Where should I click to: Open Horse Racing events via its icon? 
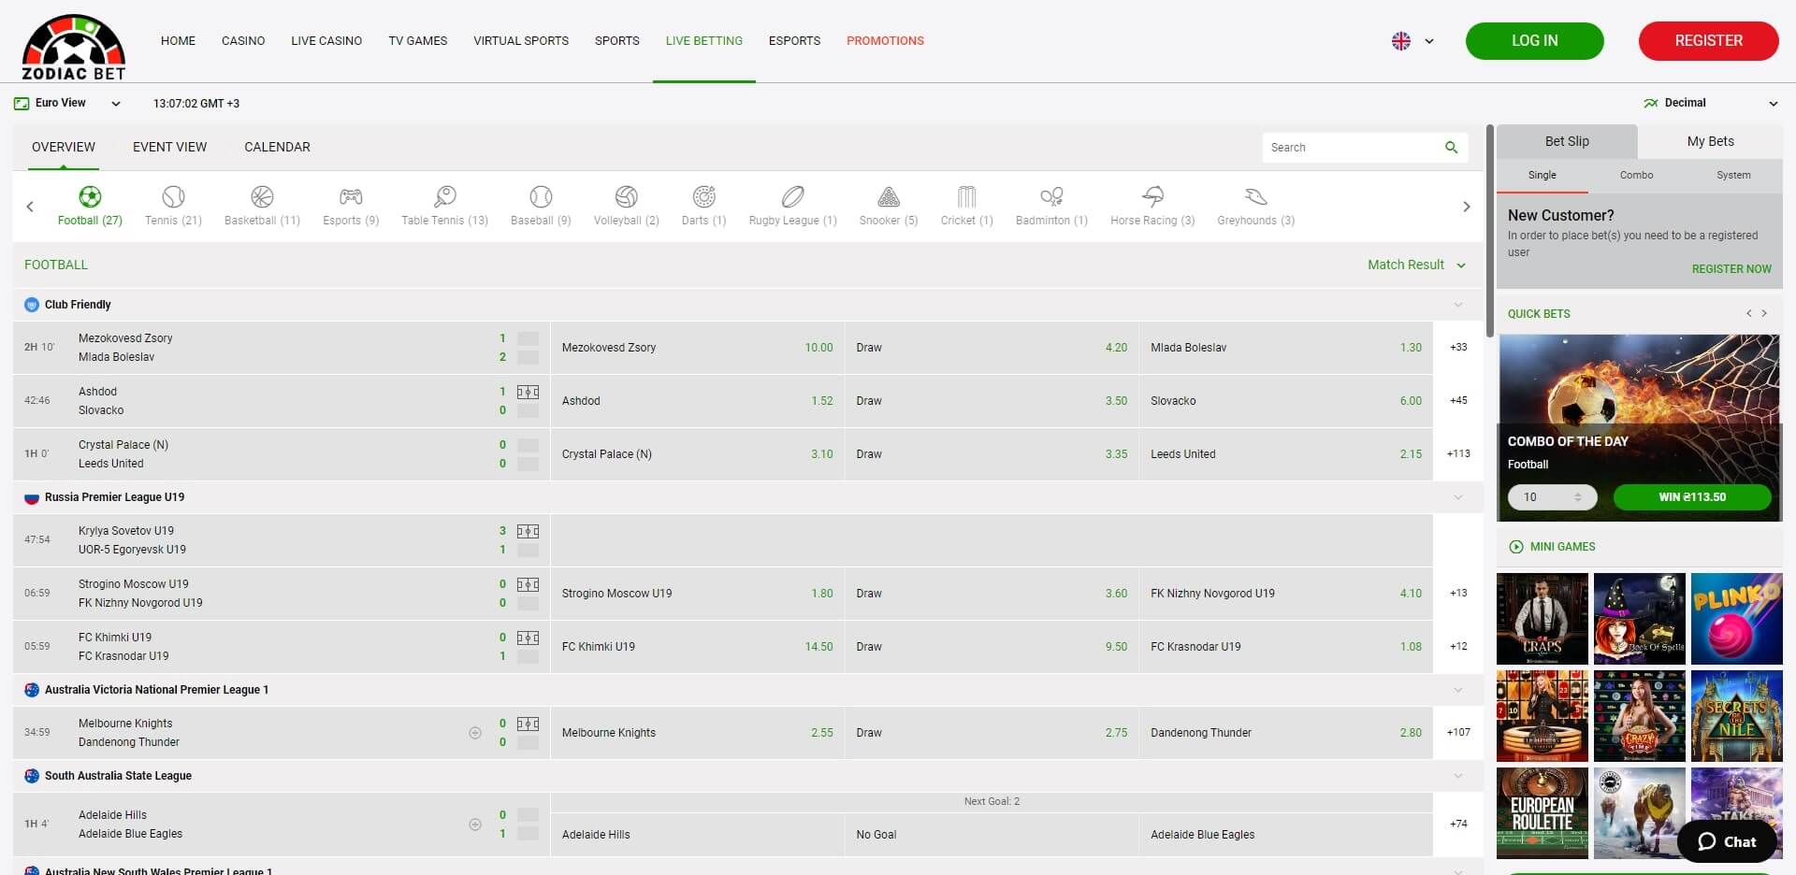pos(1151,197)
